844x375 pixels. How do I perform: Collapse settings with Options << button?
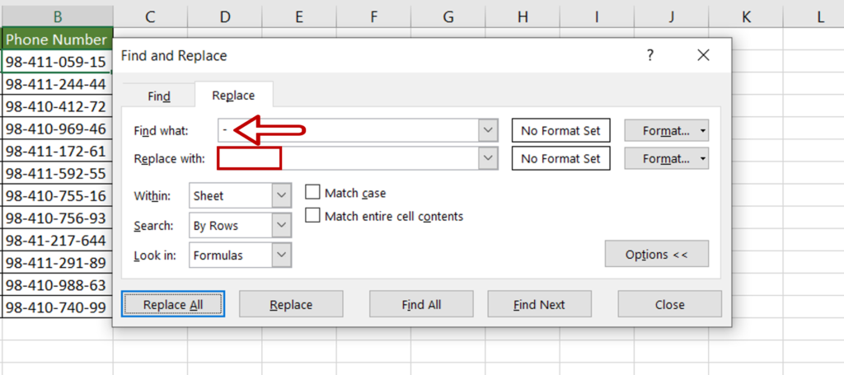(x=657, y=255)
